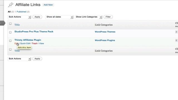178x100 pixels.
Task: Click the click count 2 for StudioPress
Action: [x=176, y=32]
